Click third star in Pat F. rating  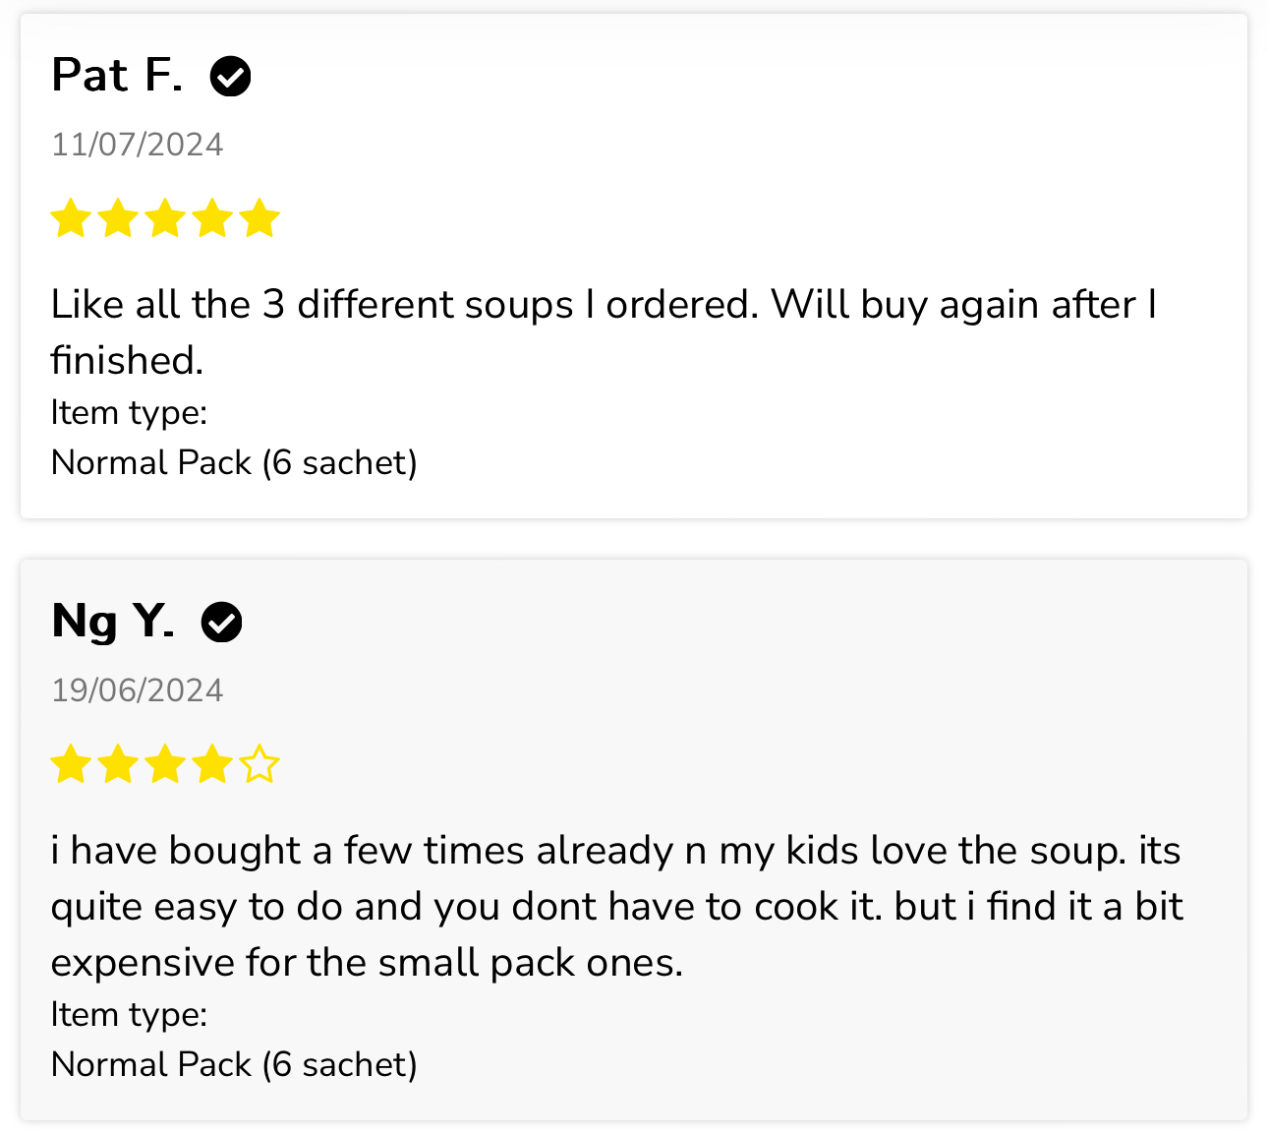tap(165, 218)
